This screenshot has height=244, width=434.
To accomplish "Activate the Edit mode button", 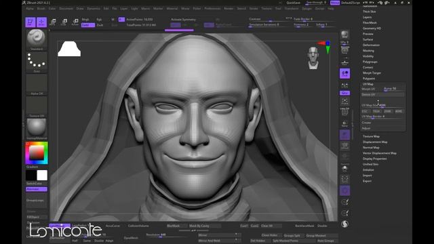I will (31, 22).
